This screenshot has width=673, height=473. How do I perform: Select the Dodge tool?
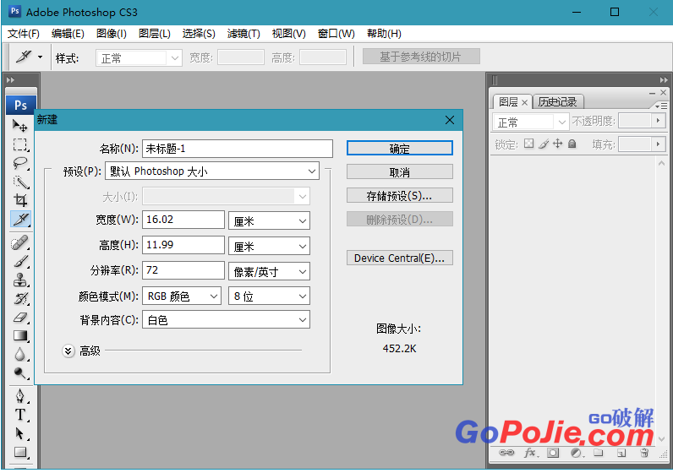[19, 373]
